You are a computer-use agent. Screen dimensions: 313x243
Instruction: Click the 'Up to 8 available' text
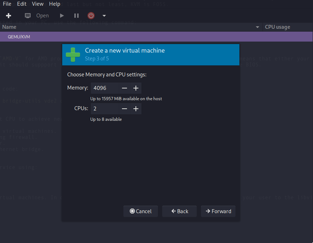(x=106, y=119)
